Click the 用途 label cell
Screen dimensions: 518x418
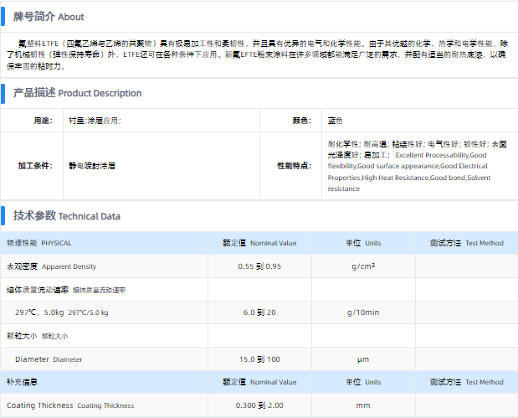click(42, 121)
